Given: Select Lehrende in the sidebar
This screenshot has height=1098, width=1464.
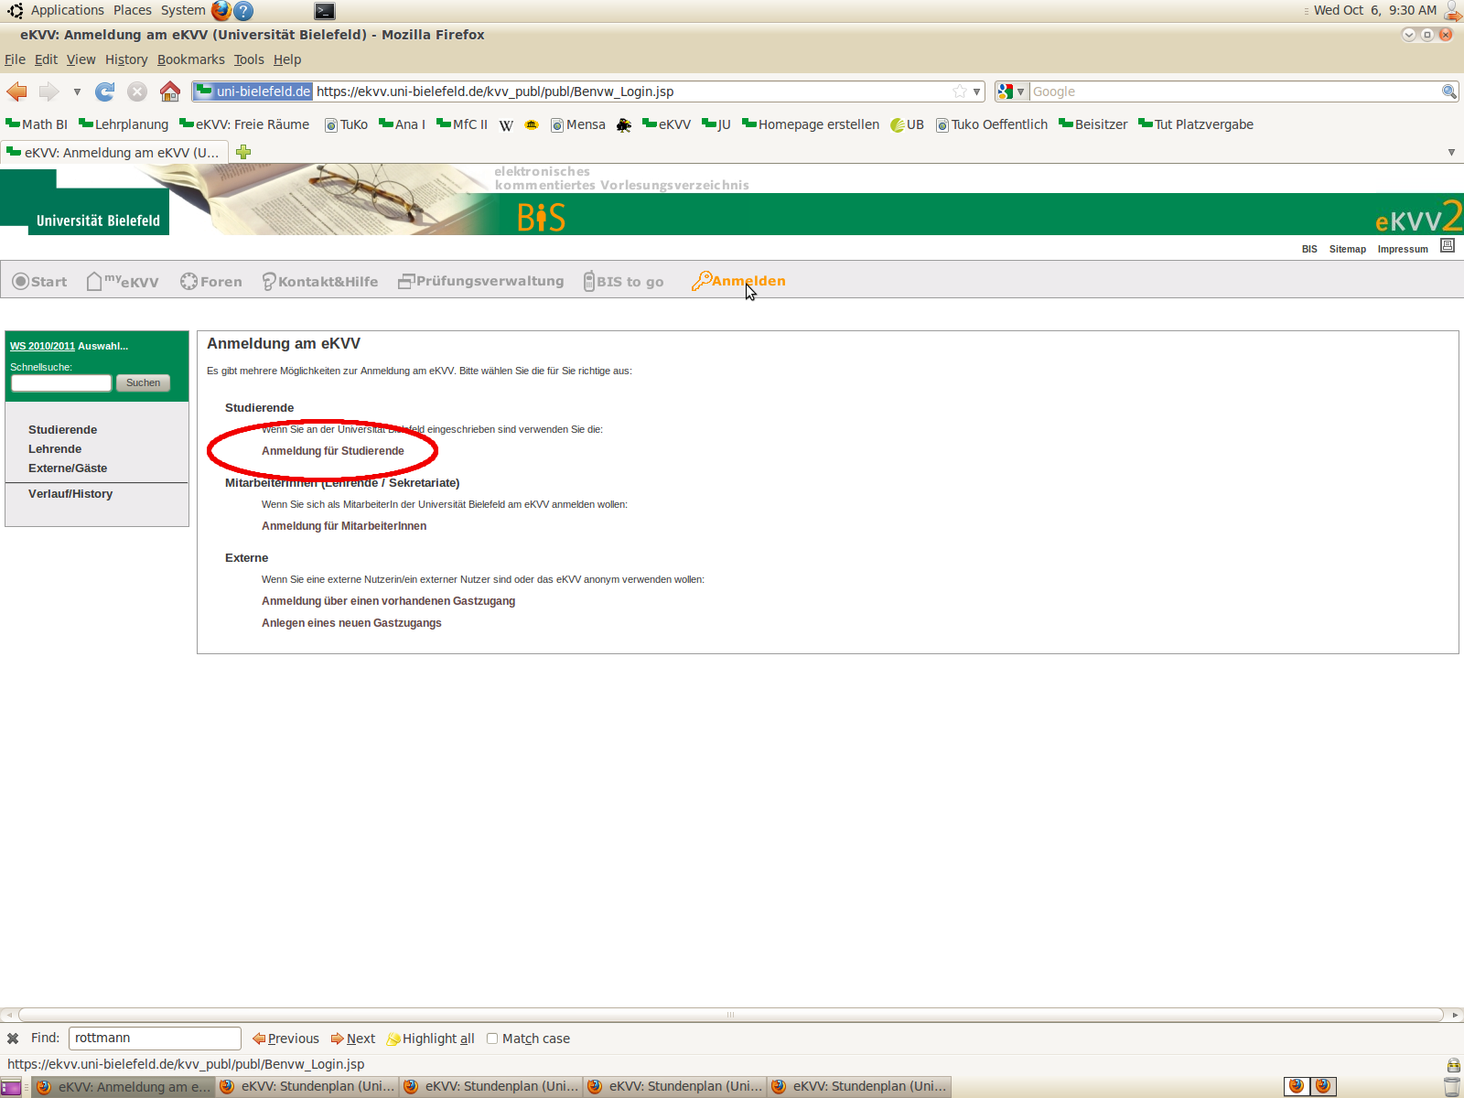Looking at the screenshot, I should [55, 449].
